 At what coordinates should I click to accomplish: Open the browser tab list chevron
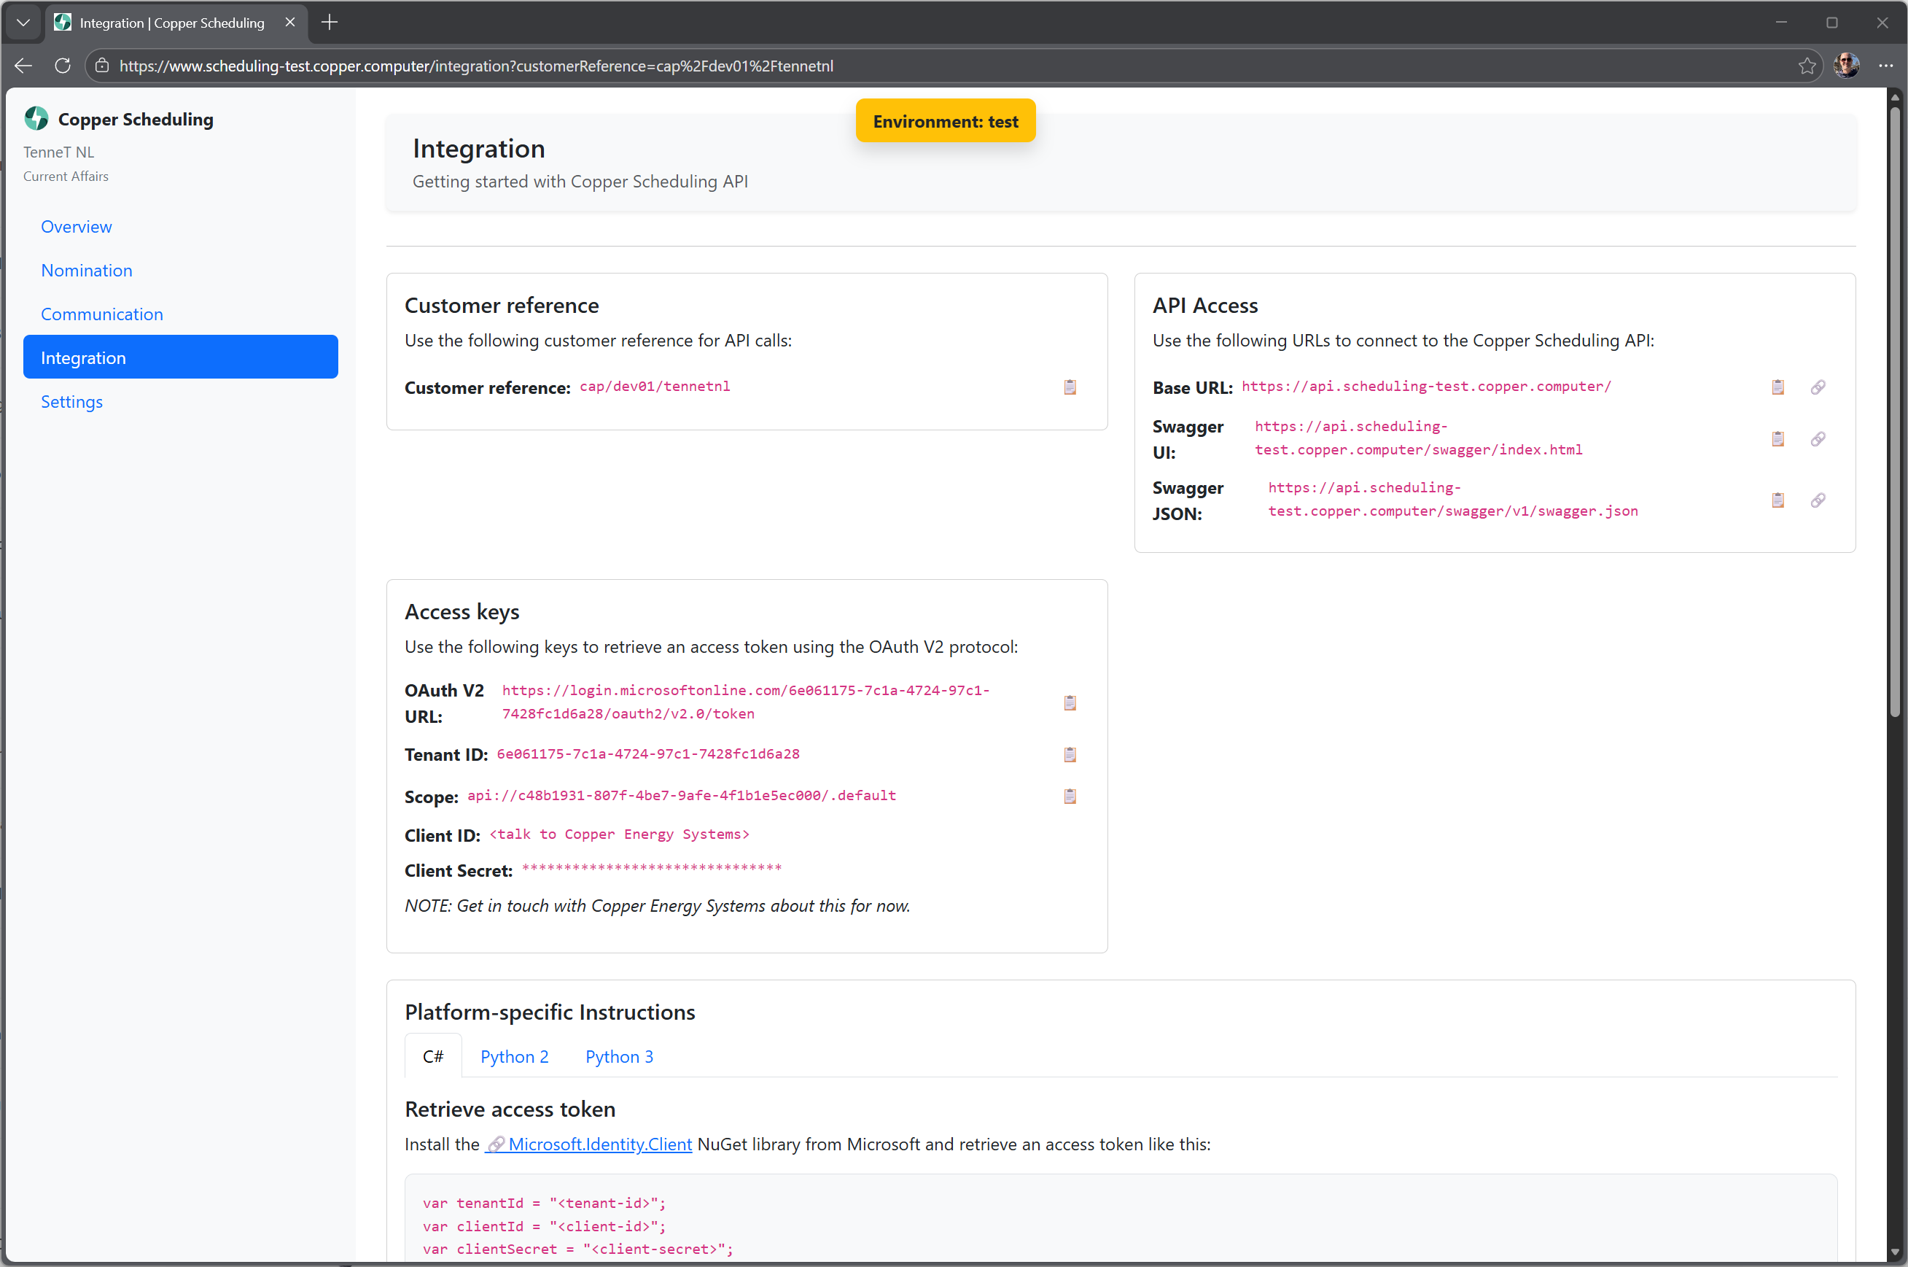23,23
